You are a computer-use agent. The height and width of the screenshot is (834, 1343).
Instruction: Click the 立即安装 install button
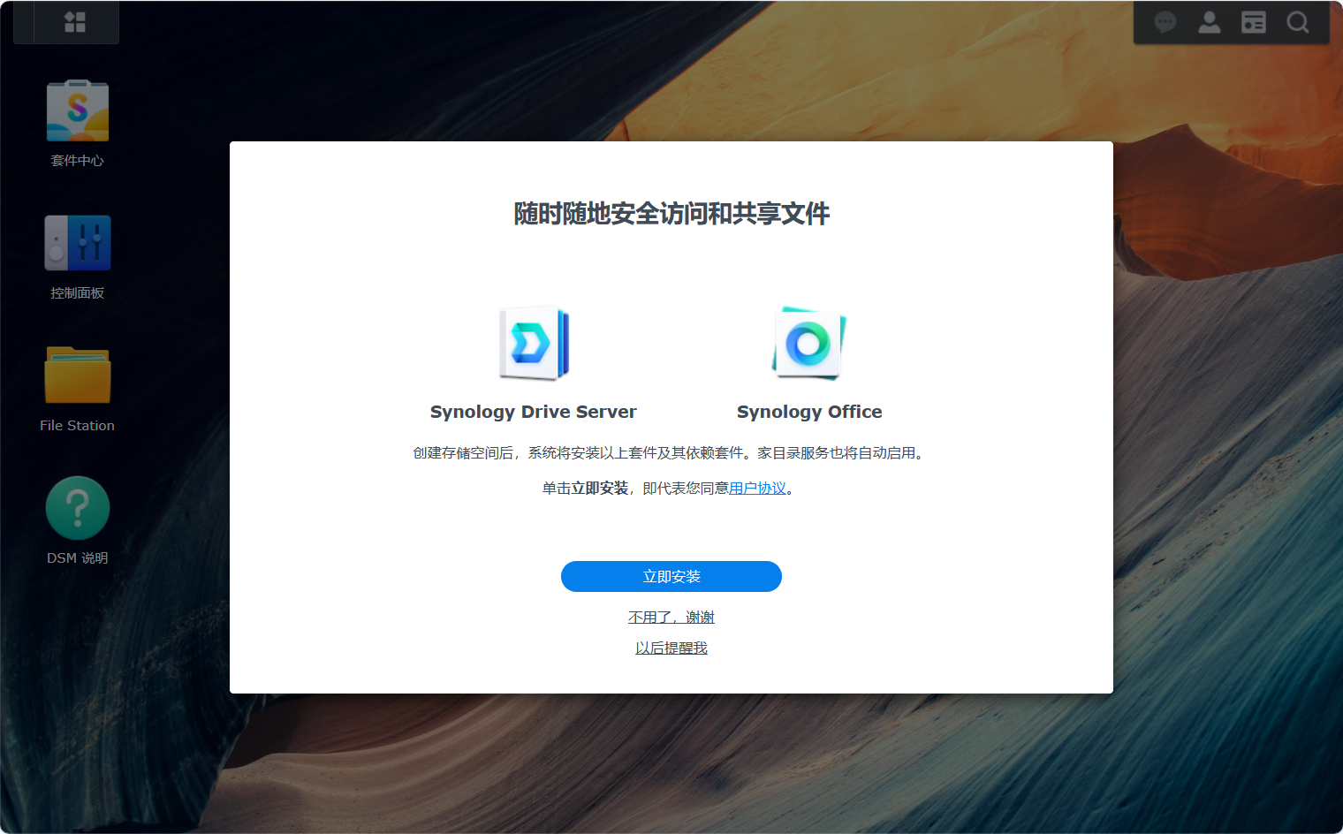point(671,577)
